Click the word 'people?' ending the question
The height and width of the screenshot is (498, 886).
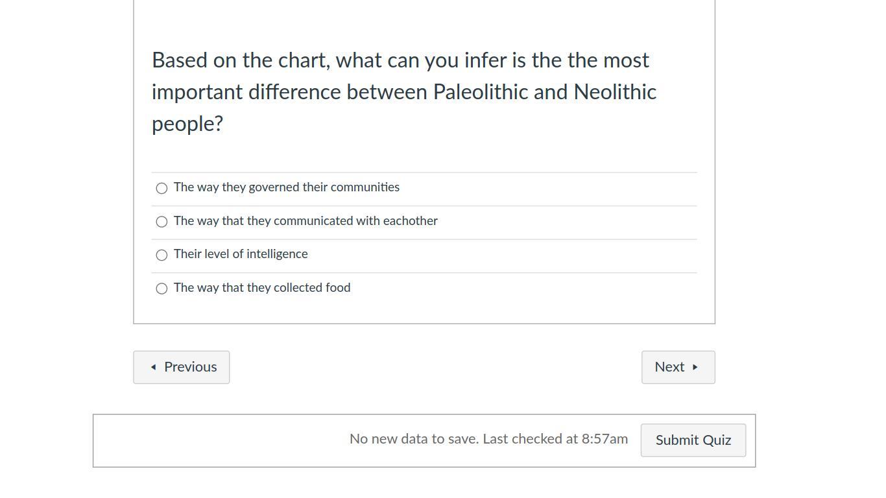(187, 124)
